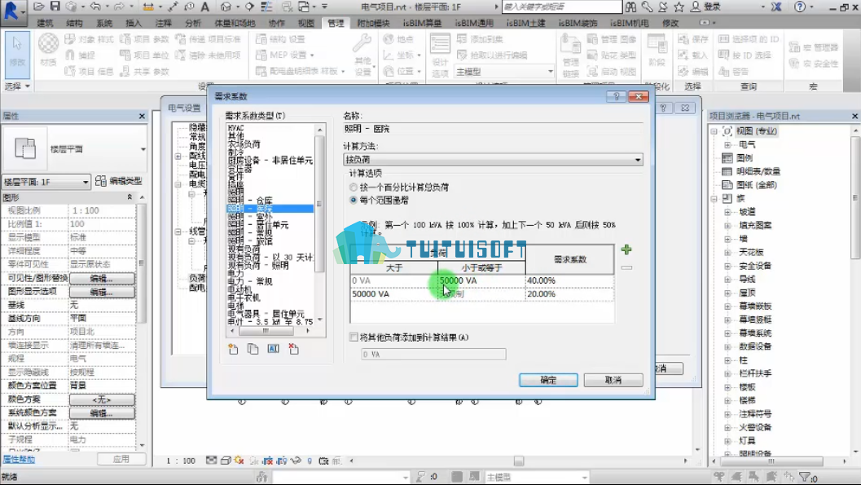Open the Phases tool in the ribbon
Screen dimensions: 861x485
click(x=657, y=51)
